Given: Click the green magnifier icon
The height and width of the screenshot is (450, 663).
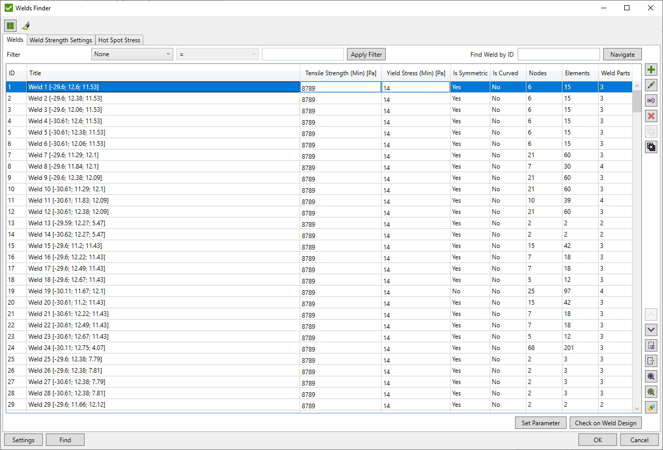Looking at the screenshot, I should (651, 392).
